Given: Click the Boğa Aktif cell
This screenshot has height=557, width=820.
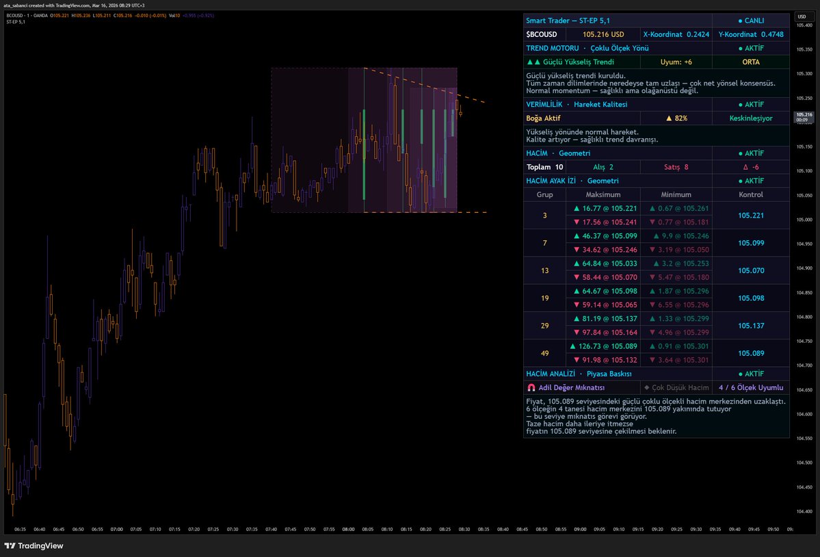Looking at the screenshot, I should [581, 118].
